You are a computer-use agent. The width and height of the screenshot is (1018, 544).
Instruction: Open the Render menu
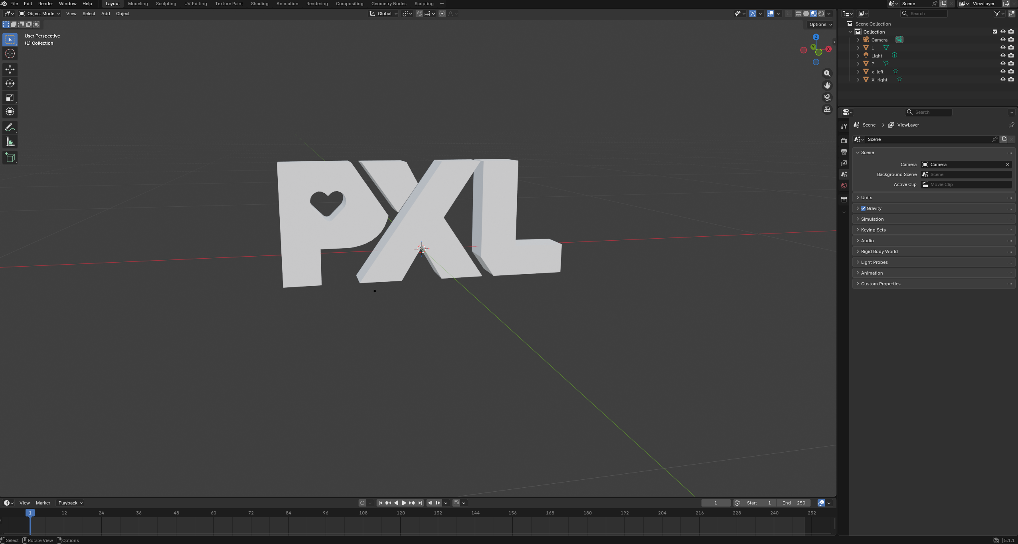click(x=45, y=4)
